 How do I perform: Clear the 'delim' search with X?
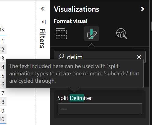click(x=139, y=57)
